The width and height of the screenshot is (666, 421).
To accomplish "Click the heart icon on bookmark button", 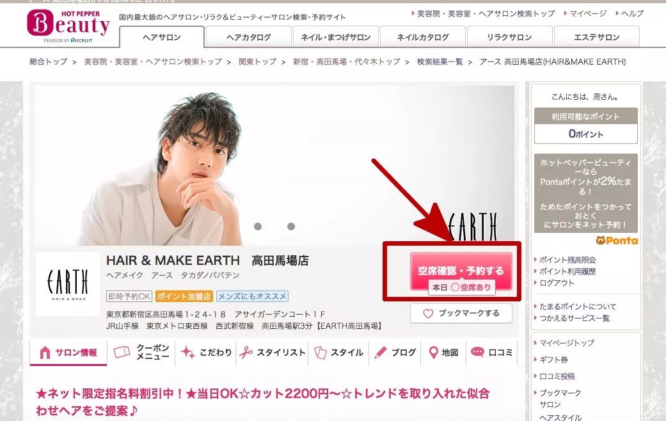I will click(428, 314).
